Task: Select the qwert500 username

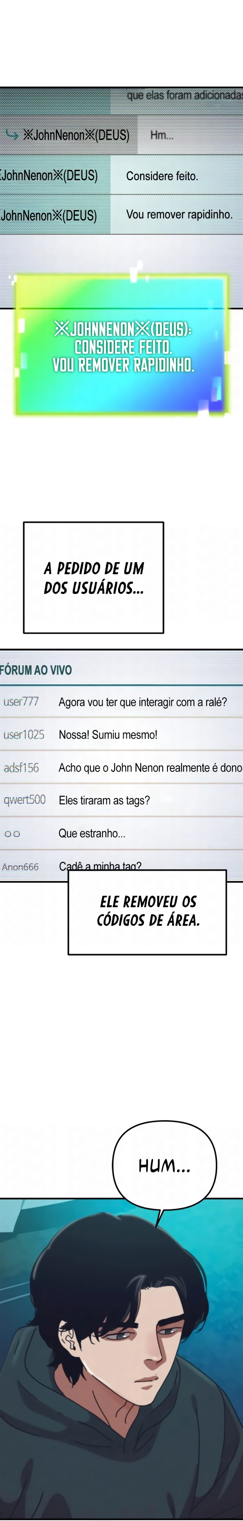Action: [25, 800]
